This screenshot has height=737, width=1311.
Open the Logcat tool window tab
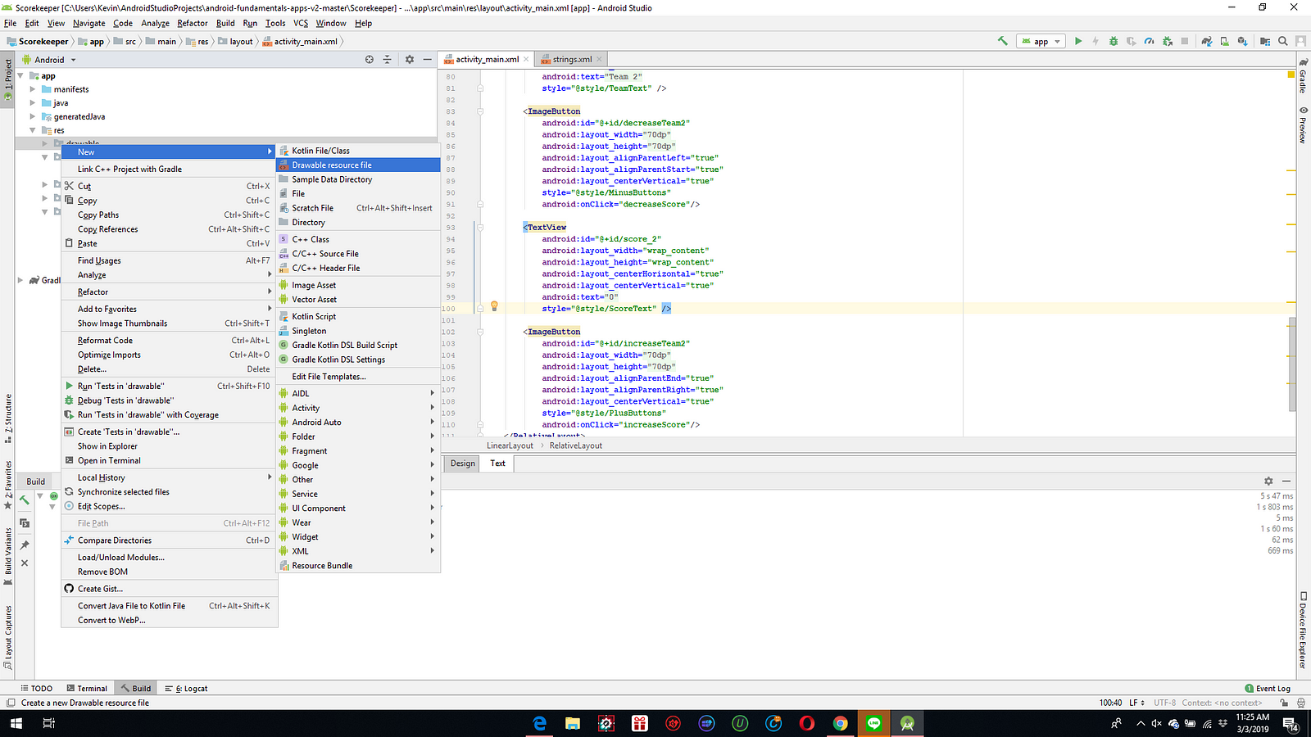(187, 689)
